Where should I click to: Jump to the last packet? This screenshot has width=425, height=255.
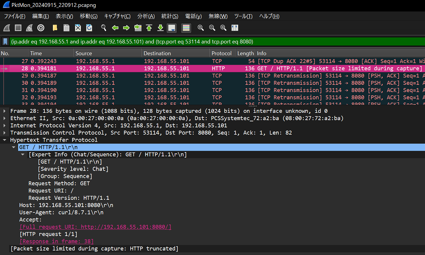161,28
